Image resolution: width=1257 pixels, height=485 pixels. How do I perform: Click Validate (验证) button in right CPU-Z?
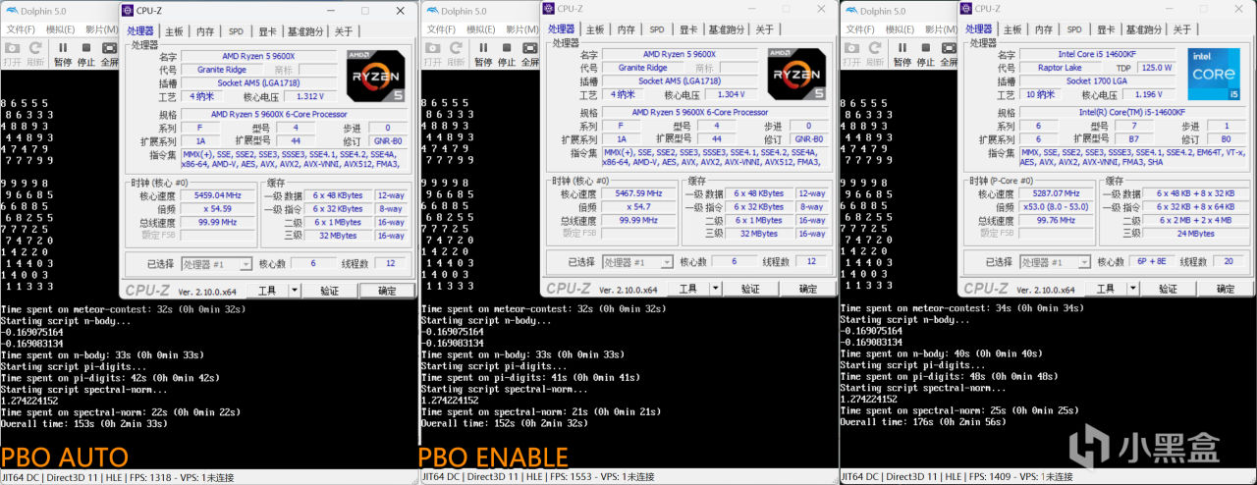click(1168, 289)
